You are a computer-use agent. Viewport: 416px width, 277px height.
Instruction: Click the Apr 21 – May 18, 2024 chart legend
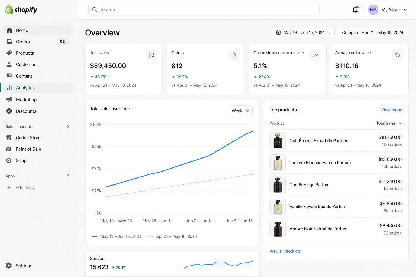172,236
